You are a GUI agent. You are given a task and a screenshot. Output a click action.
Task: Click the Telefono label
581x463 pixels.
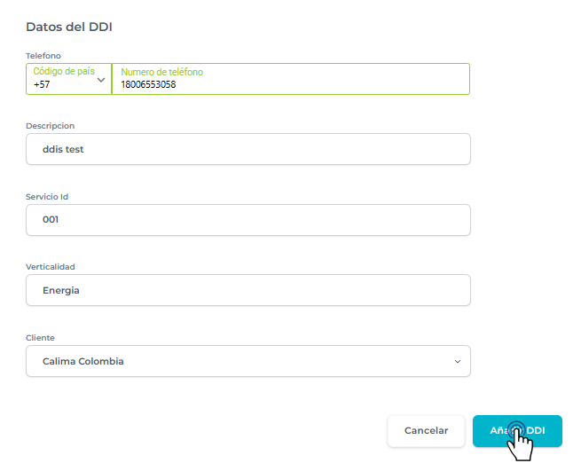[x=43, y=55]
